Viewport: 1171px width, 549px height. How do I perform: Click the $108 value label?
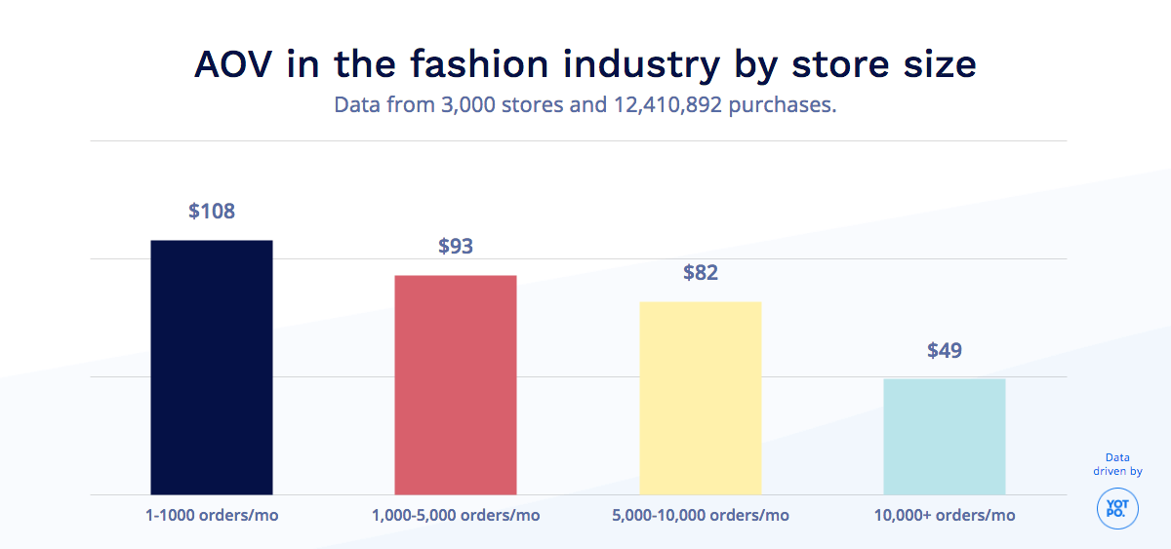pyautogui.click(x=212, y=211)
